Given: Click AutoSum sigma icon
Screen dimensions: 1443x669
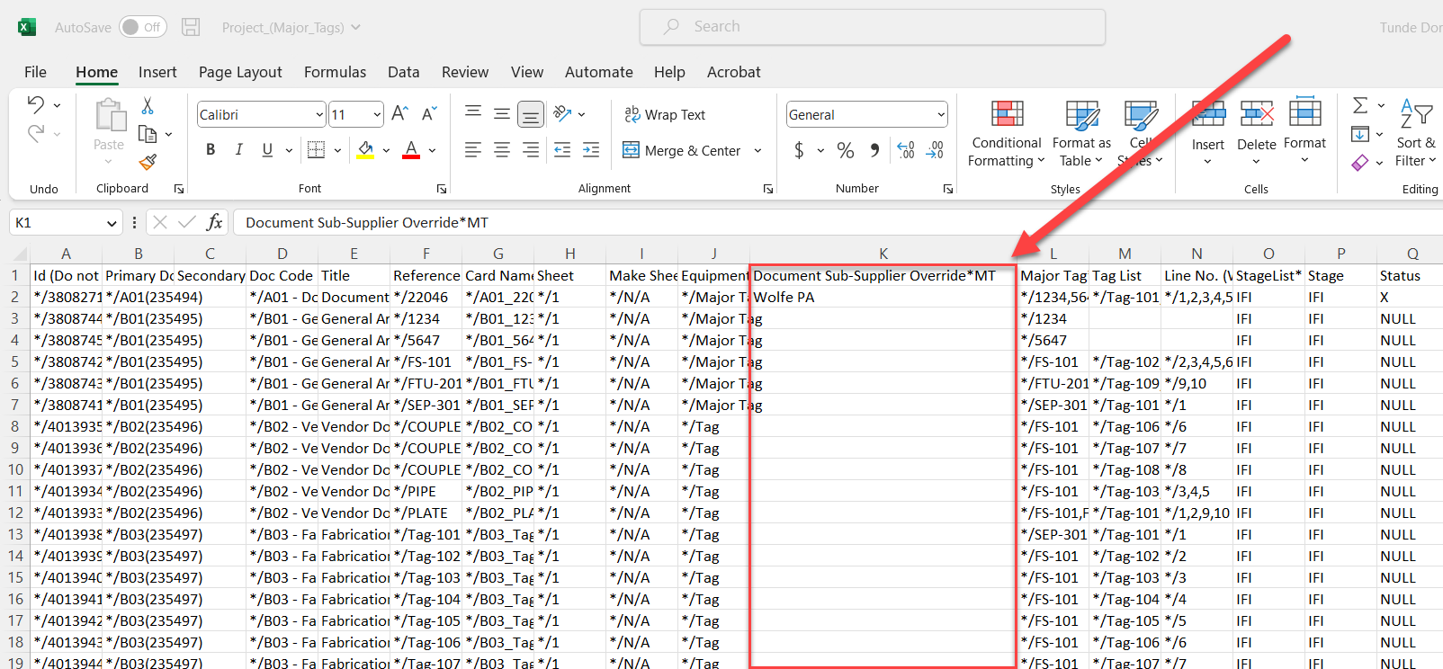Looking at the screenshot, I should pos(1360,105).
